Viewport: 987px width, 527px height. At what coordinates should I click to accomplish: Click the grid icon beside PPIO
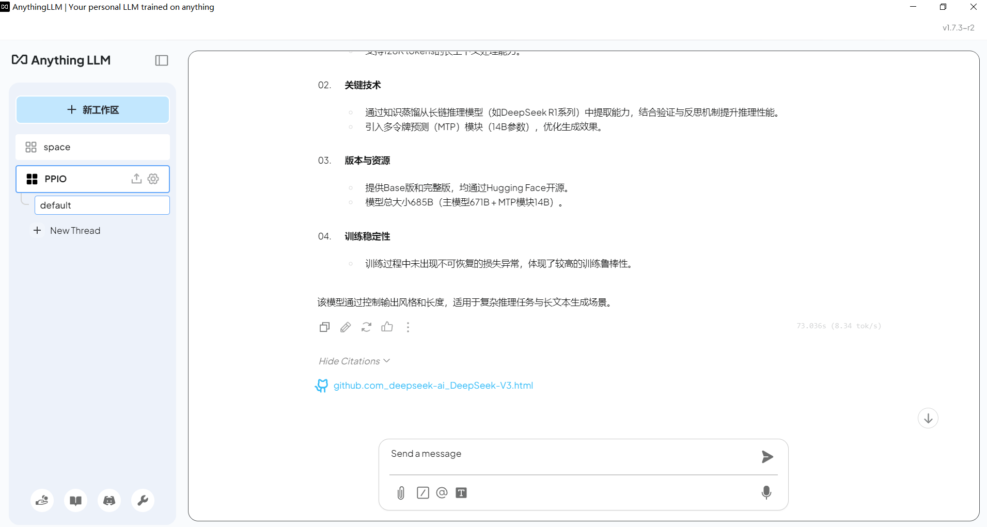click(x=32, y=179)
